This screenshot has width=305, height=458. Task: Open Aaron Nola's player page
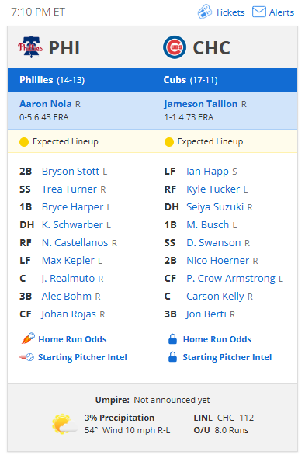click(46, 104)
